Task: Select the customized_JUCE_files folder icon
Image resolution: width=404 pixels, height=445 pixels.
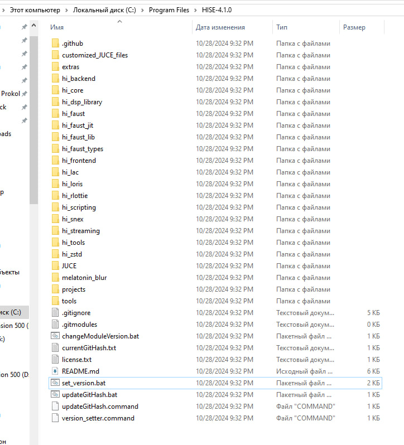Action: click(x=55, y=55)
